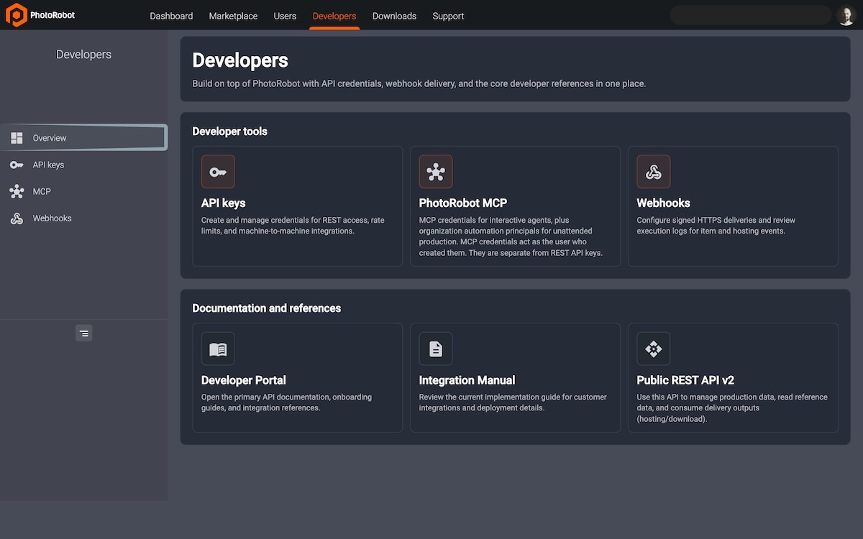This screenshot has width=863, height=539.
Task: Open the Marketplace tab
Action: point(233,16)
